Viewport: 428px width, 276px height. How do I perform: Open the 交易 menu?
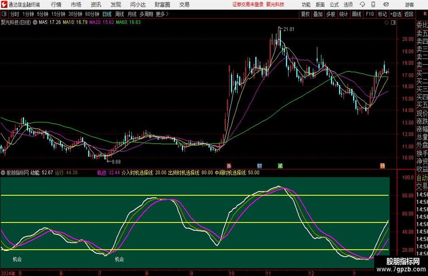click(184, 5)
